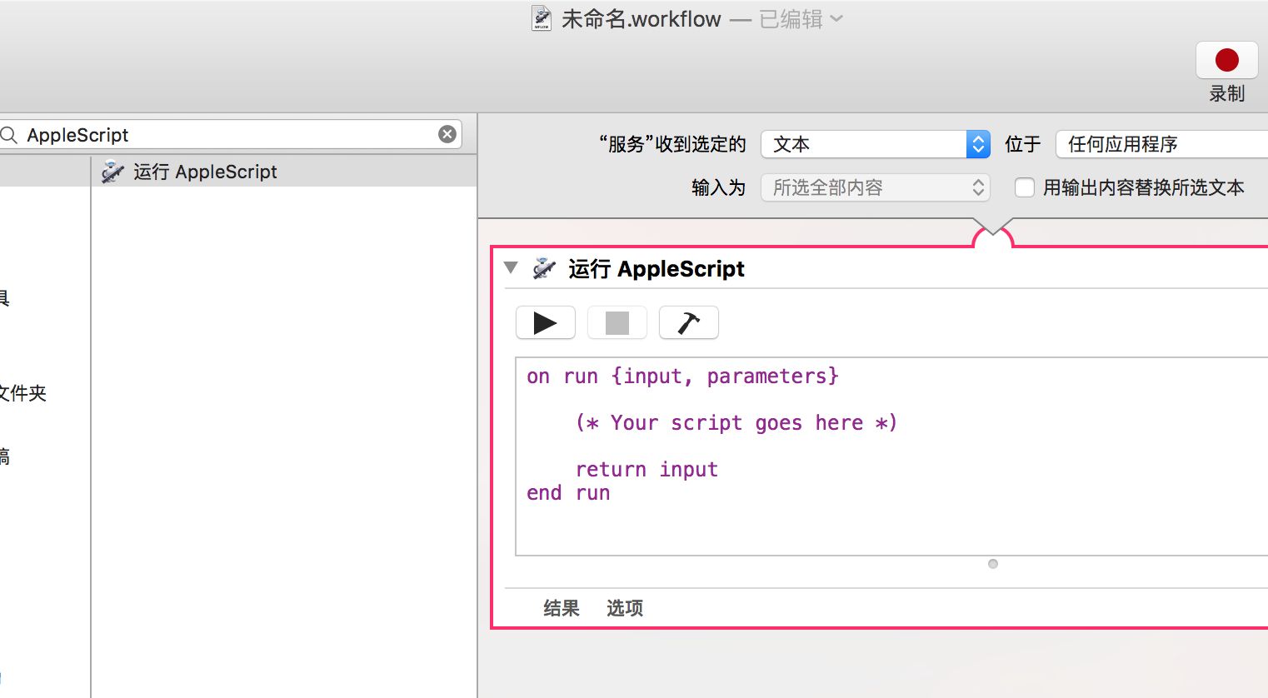
Task: Click the workflow document icon in title
Action: point(542,18)
